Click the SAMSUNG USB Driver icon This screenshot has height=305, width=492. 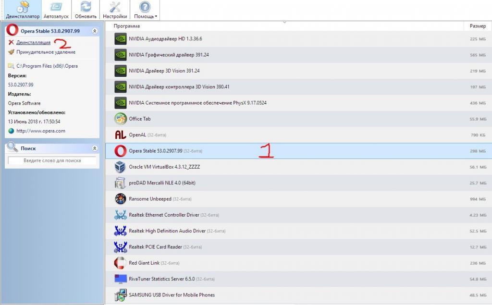click(x=121, y=295)
